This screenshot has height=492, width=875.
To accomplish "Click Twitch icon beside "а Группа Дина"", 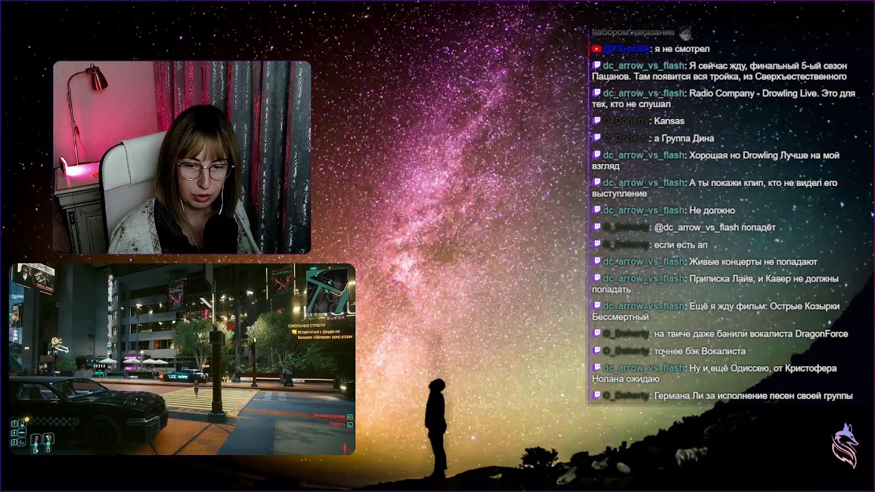I will point(597,138).
